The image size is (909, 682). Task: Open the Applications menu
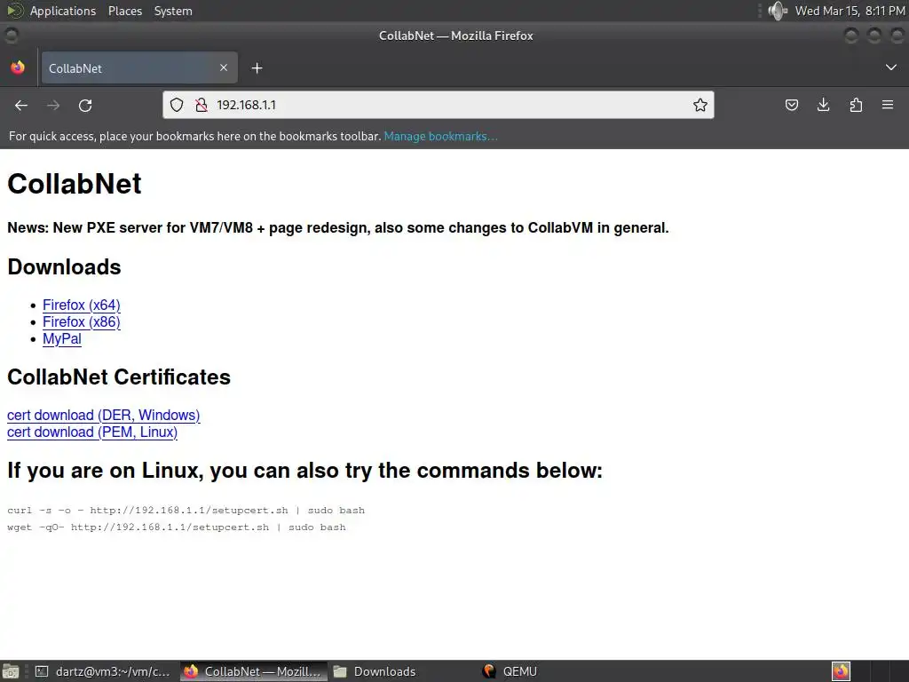pos(63,11)
